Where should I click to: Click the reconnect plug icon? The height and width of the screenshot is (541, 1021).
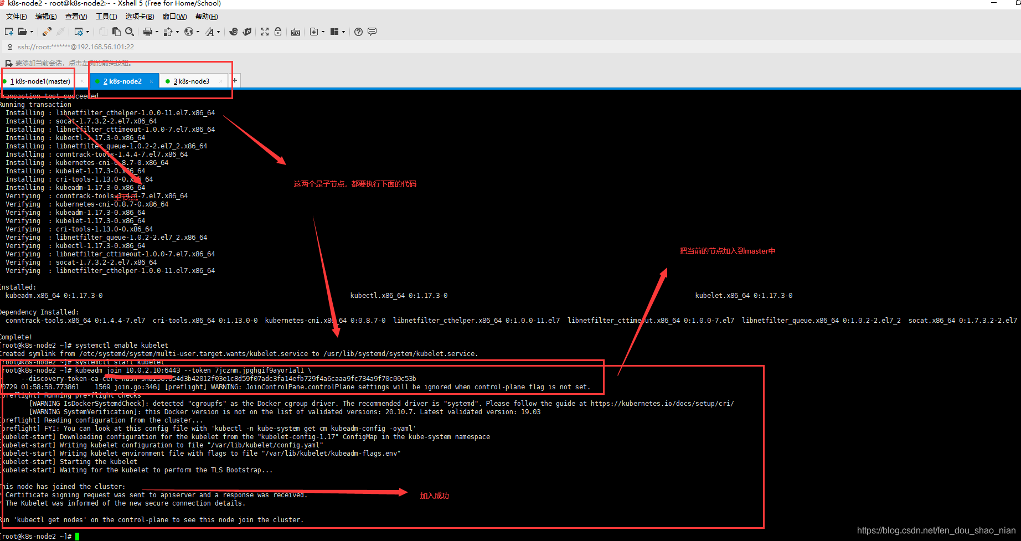[x=47, y=32]
